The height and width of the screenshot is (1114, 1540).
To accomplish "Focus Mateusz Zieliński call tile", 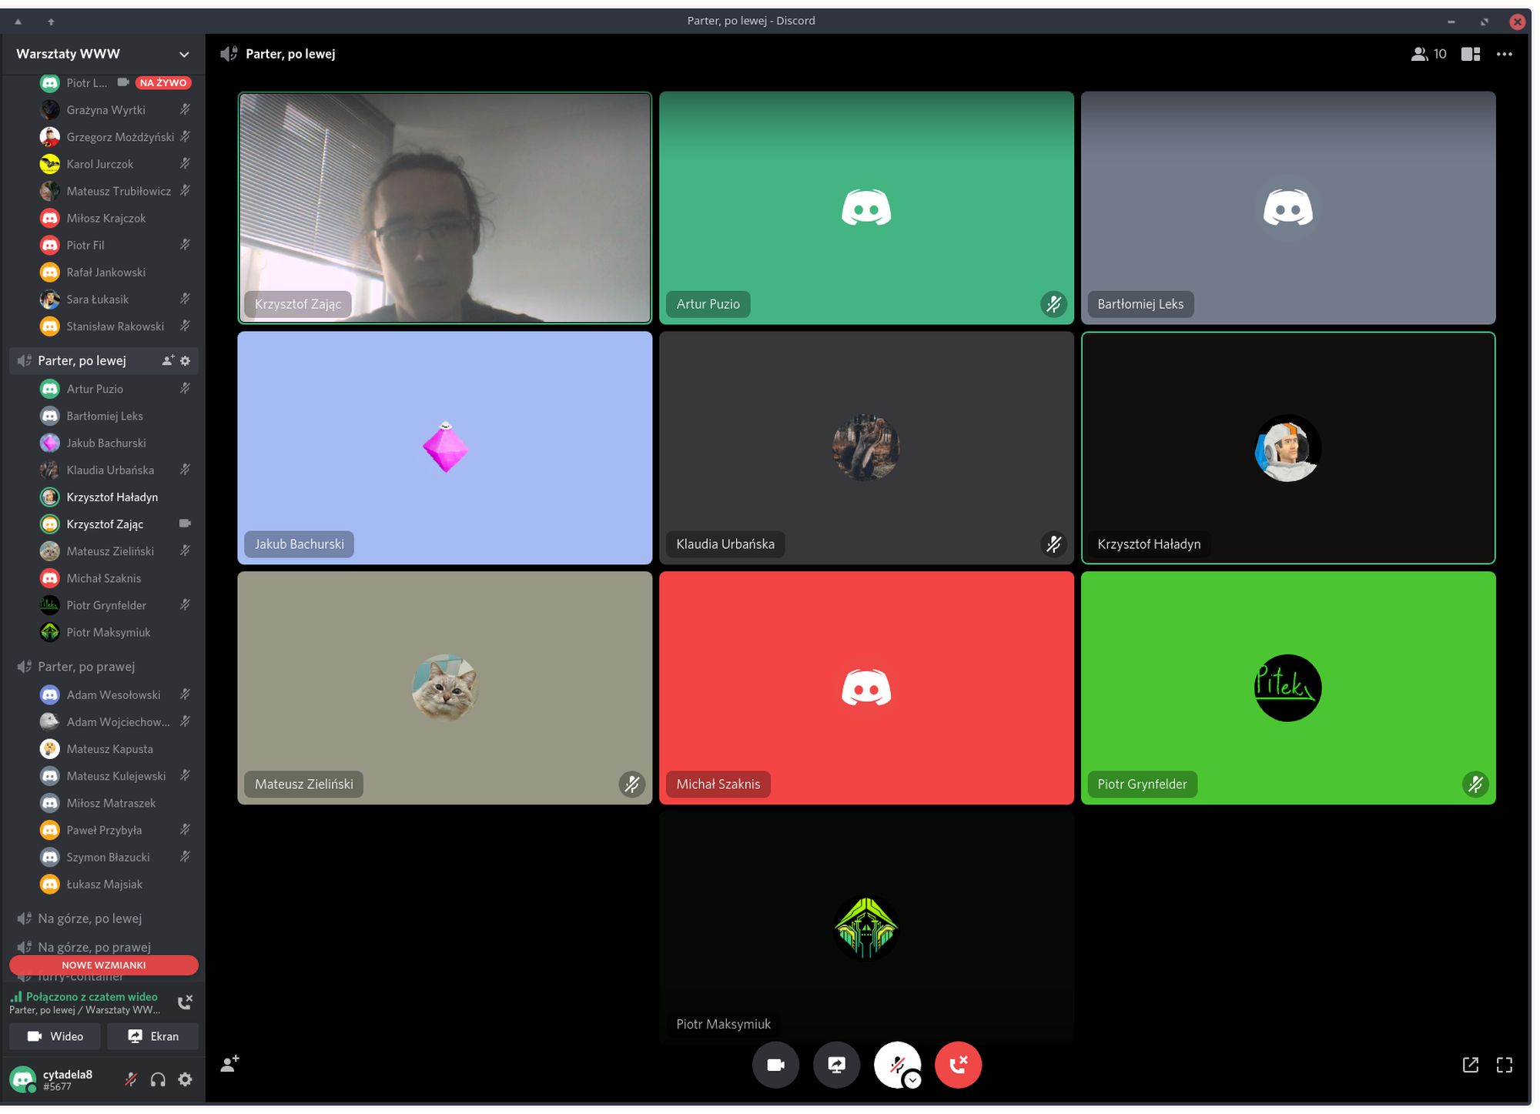I will [x=445, y=688].
